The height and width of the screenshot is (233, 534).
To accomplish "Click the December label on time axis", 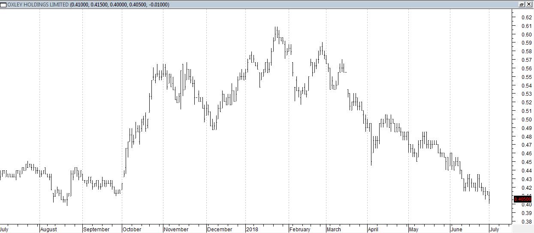I will pos(220,230).
